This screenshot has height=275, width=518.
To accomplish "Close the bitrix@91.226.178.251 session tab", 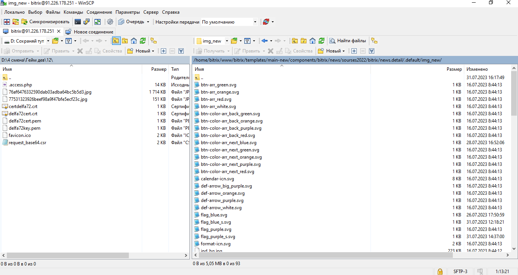I will click(59, 31).
